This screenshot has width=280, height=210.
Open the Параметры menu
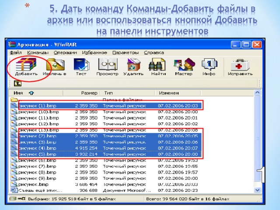click(x=125, y=52)
